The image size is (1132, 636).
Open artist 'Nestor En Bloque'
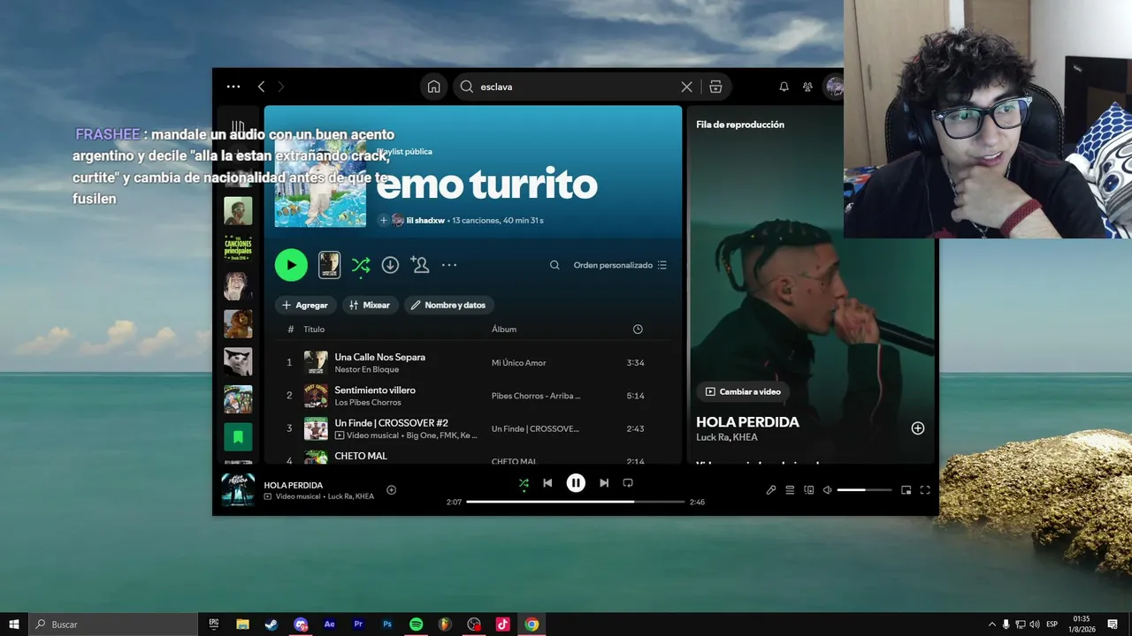coord(367,369)
